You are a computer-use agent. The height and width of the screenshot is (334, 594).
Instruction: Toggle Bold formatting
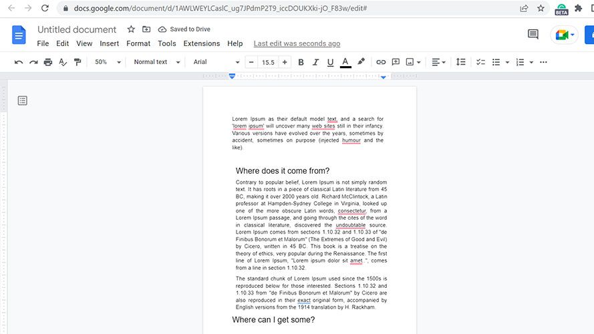[301, 62]
